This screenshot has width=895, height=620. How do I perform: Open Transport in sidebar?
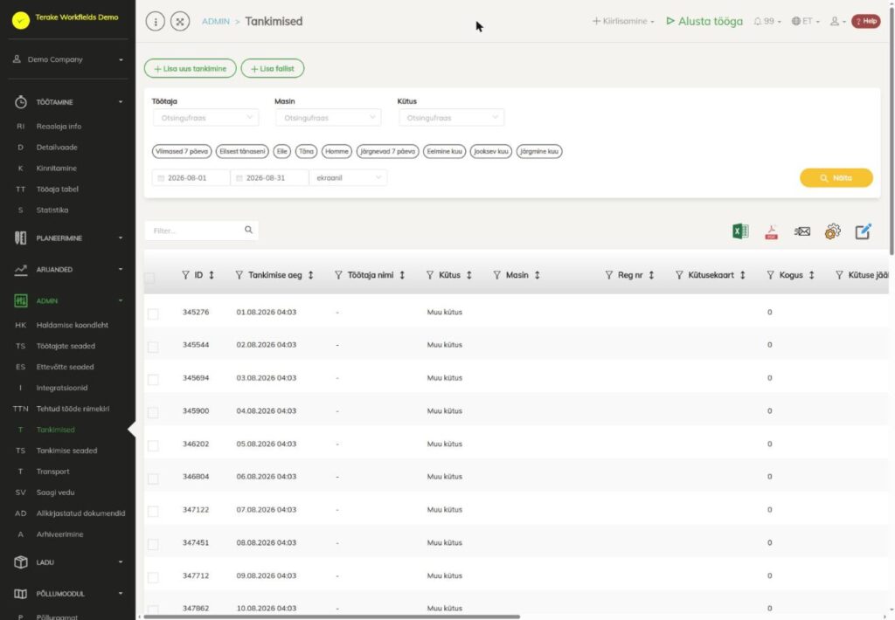[x=52, y=472]
